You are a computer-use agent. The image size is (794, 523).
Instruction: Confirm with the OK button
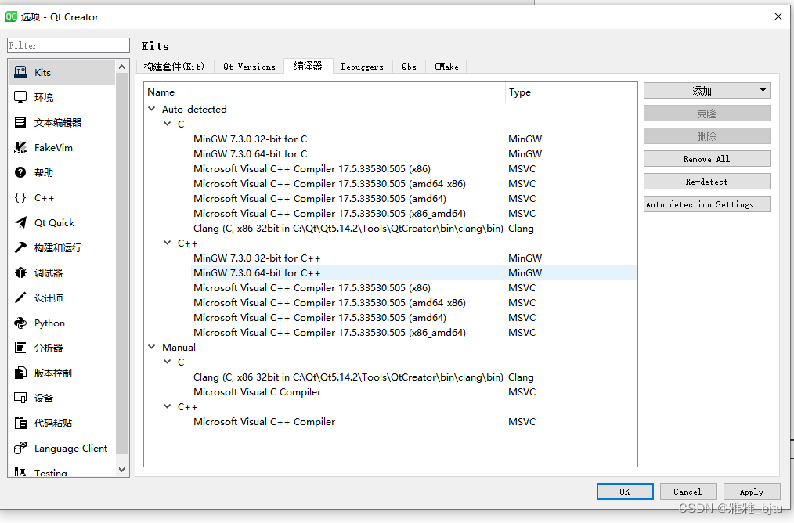[625, 492]
